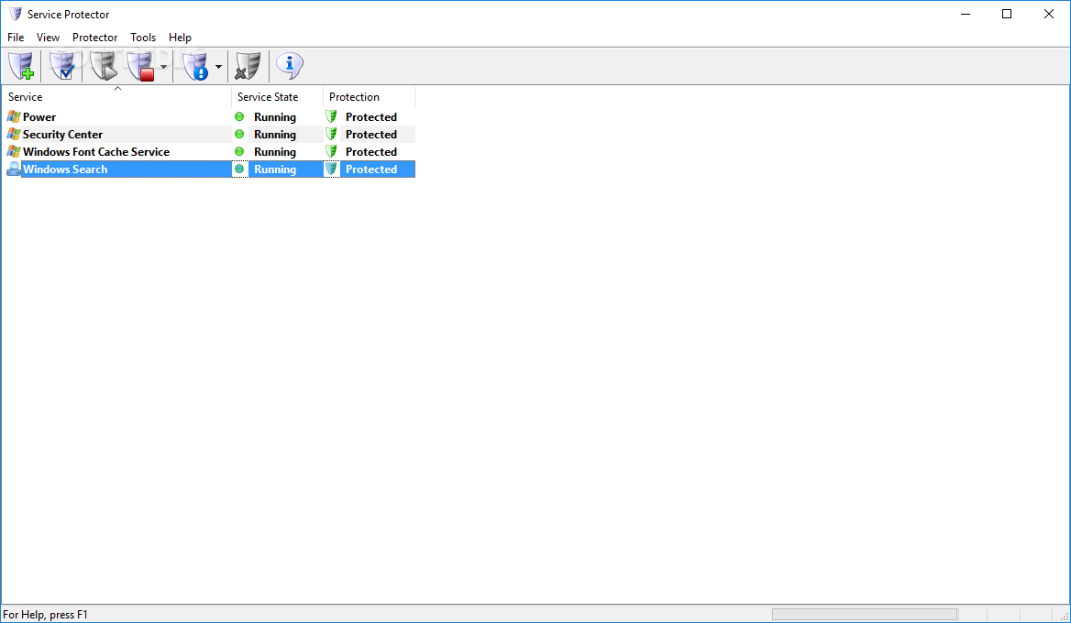Maximize the Service Protector window
The height and width of the screenshot is (623, 1071).
1007,14
